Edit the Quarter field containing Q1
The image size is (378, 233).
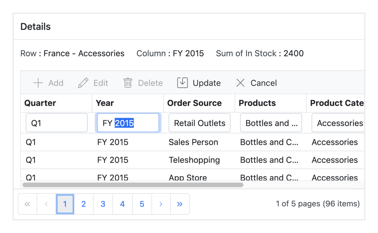click(56, 123)
